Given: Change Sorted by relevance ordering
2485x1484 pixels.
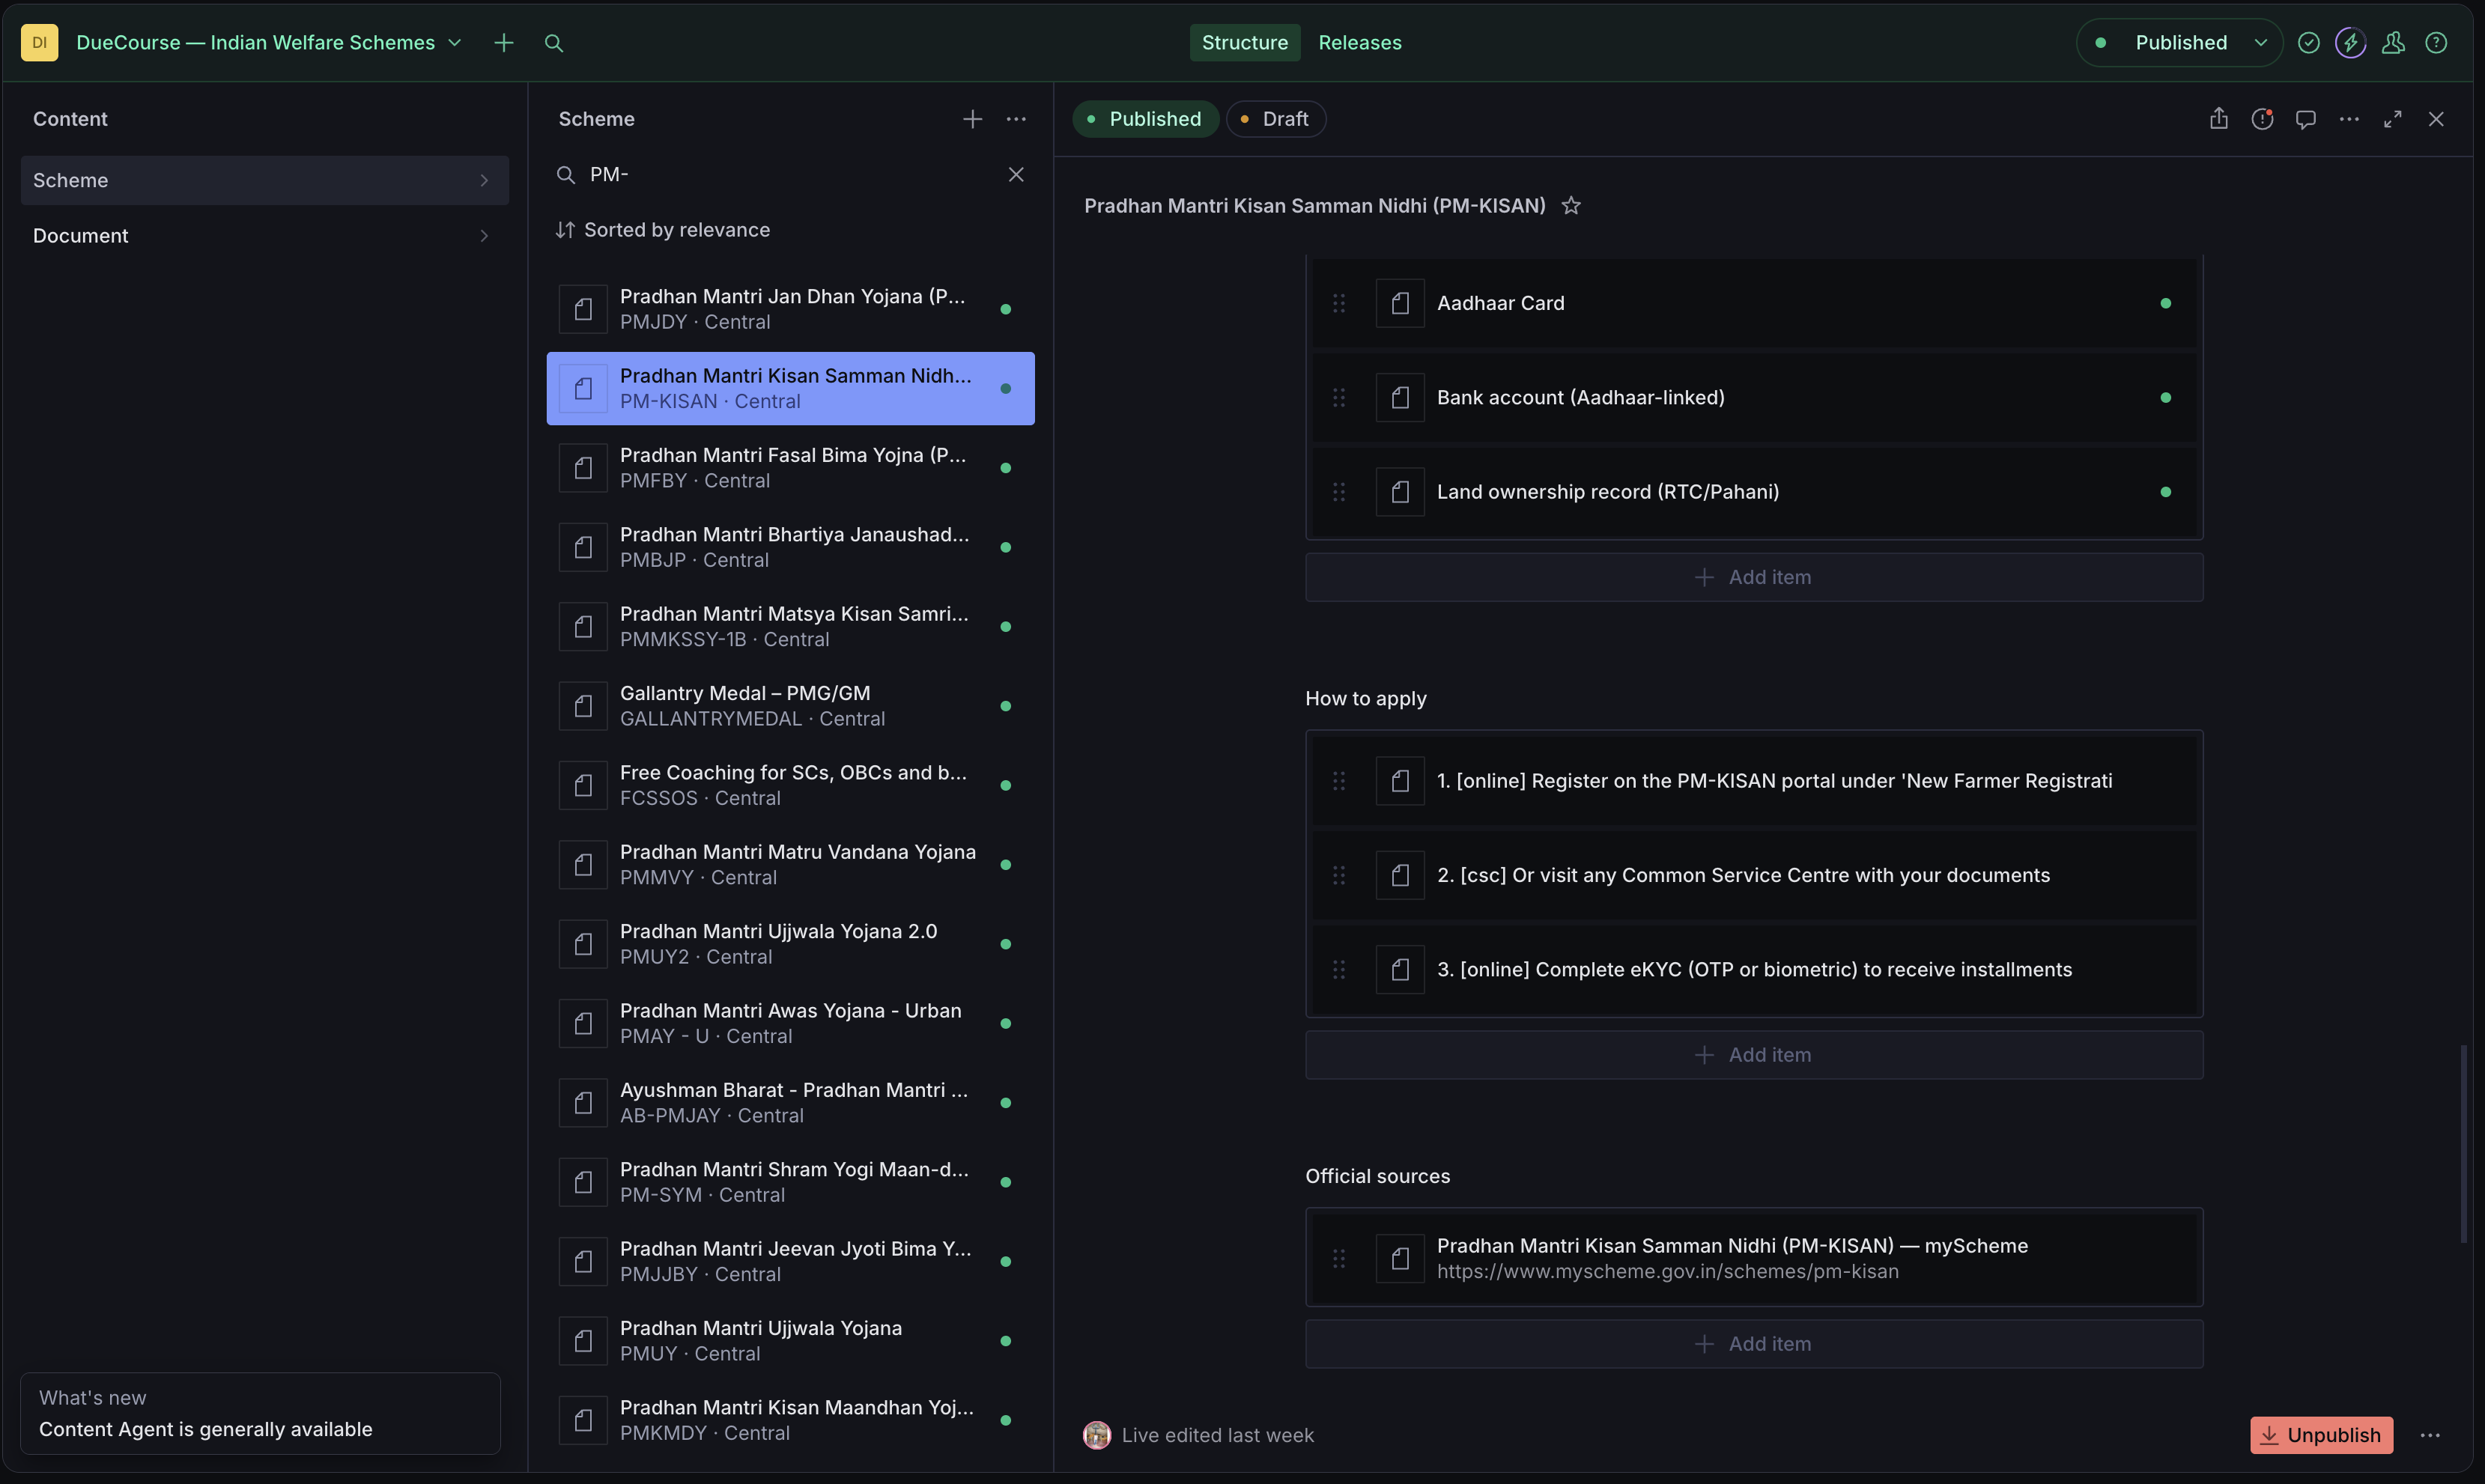Looking at the screenshot, I should click(x=663, y=230).
